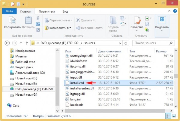The height and width of the screenshot is (121, 180).
Task: Click sources segment in the address bar
Action: [x=89, y=43]
